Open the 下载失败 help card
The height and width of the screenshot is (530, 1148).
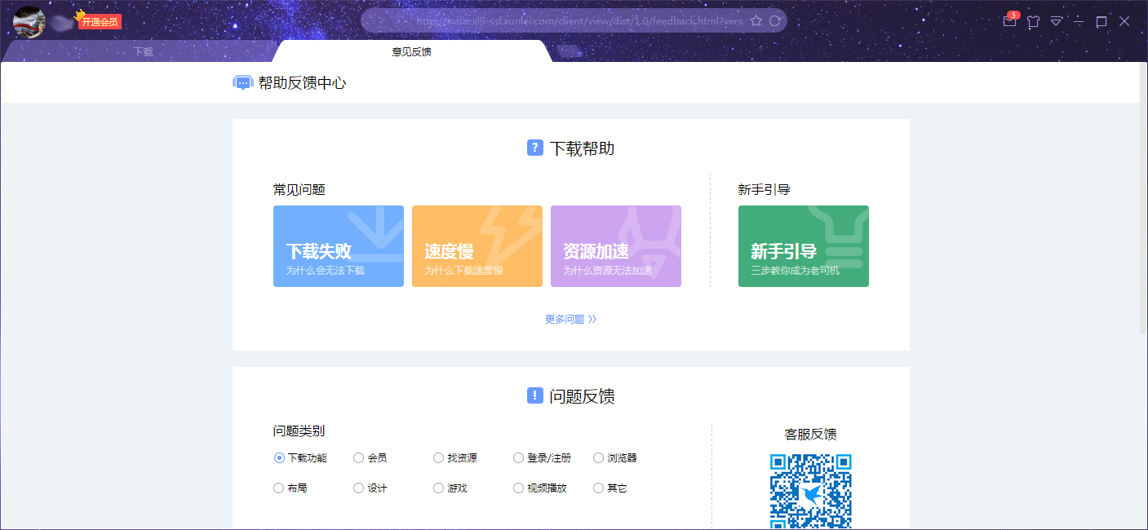coord(338,245)
